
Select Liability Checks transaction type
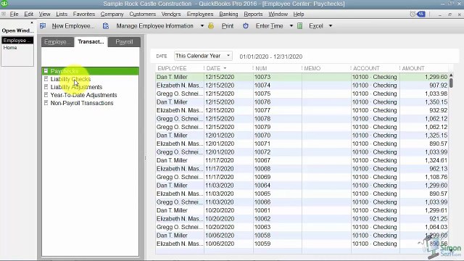tap(90, 79)
